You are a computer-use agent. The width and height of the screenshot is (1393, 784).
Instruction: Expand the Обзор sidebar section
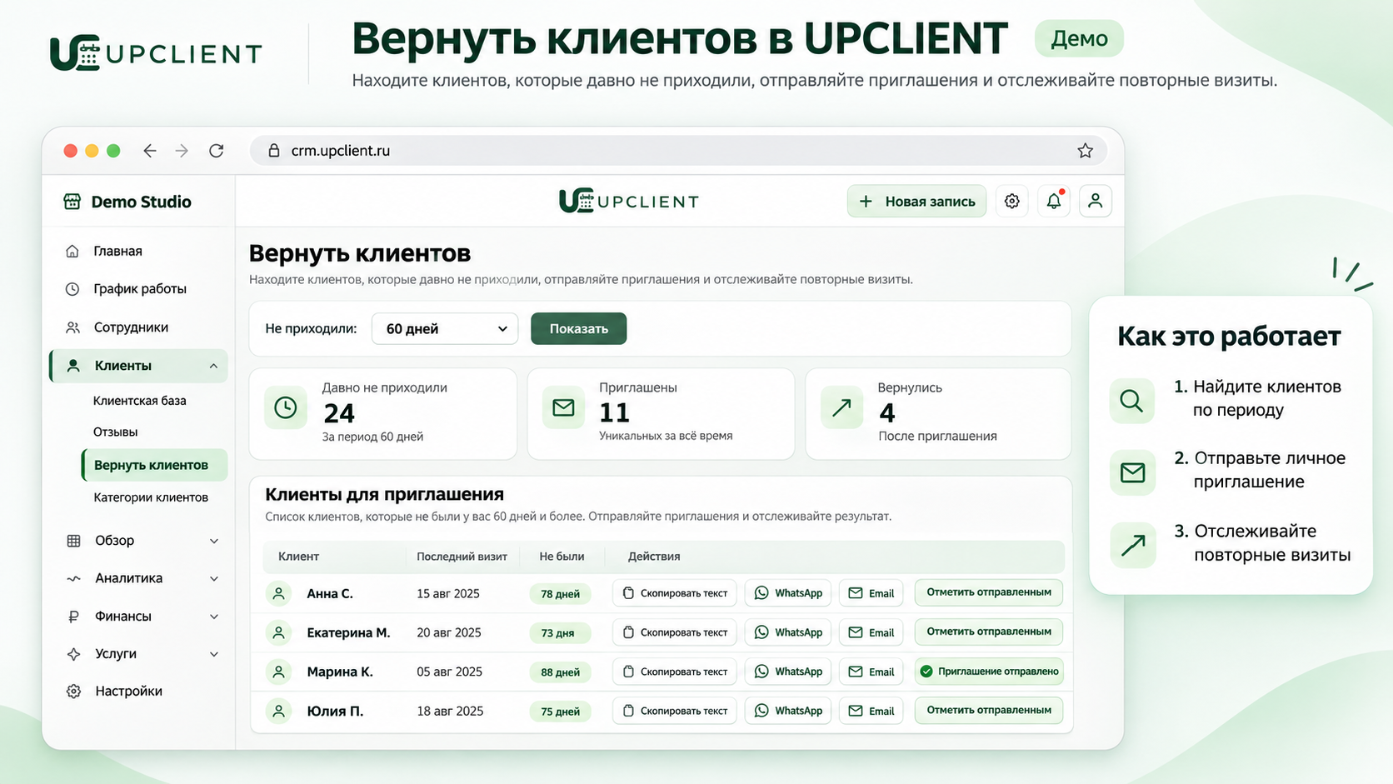214,541
